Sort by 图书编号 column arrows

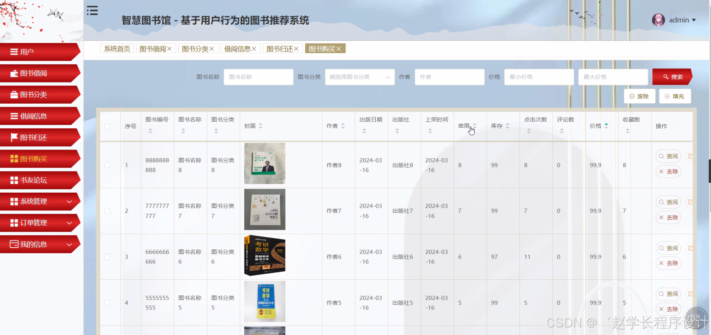click(x=150, y=131)
